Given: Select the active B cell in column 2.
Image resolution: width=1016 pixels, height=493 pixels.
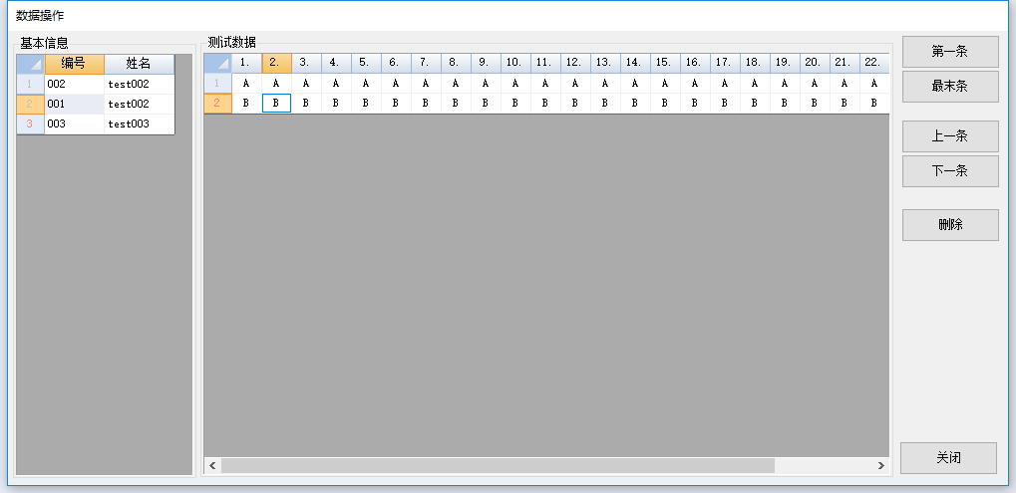Looking at the screenshot, I should pyautogui.click(x=276, y=104).
